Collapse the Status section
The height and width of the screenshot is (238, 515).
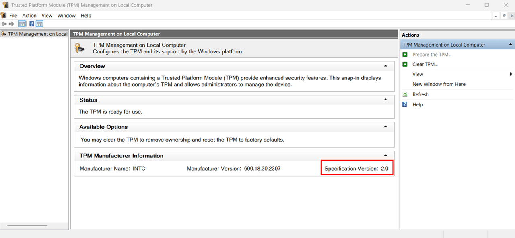coord(385,100)
